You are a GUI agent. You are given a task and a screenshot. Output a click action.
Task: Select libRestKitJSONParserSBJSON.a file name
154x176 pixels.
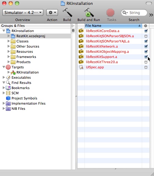[x=110, y=36]
